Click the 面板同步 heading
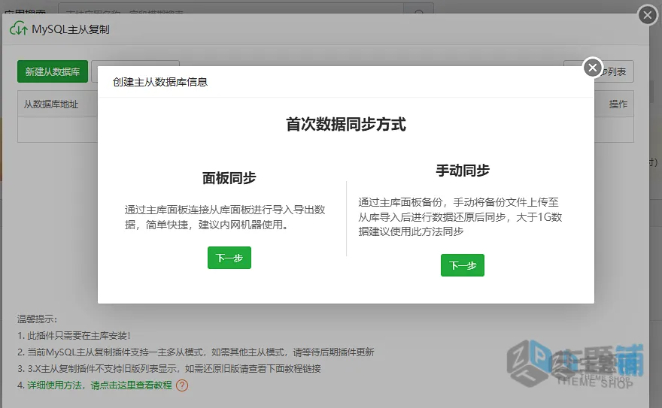 click(x=229, y=178)
